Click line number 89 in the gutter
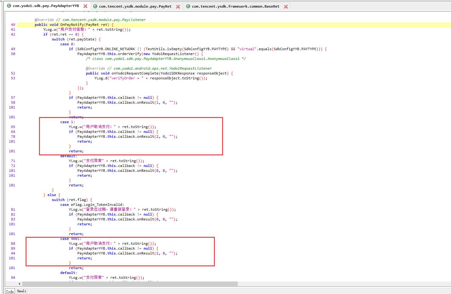 [13, 248]
